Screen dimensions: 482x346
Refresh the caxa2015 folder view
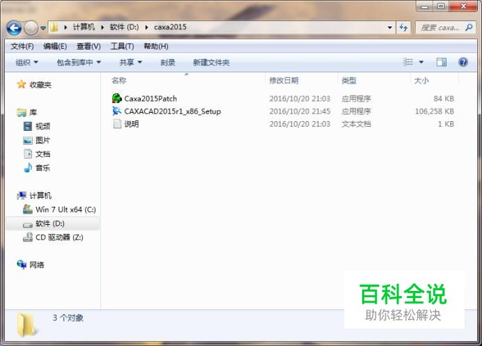(x=403, y=28)
